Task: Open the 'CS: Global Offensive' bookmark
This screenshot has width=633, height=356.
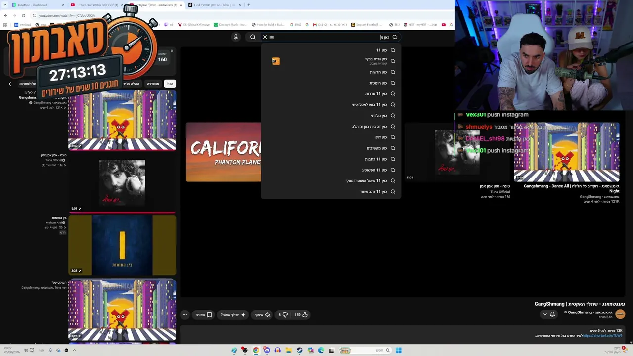Action: pos(193,25)
